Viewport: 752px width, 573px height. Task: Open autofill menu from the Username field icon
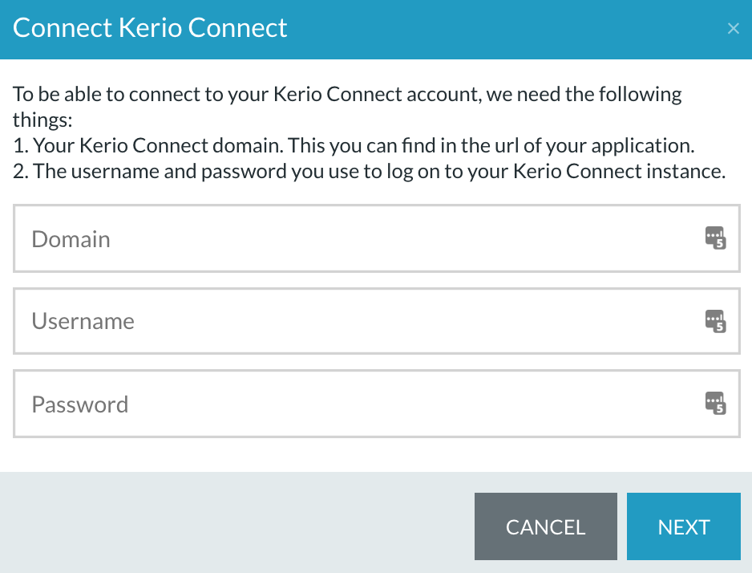pos(715,321)
